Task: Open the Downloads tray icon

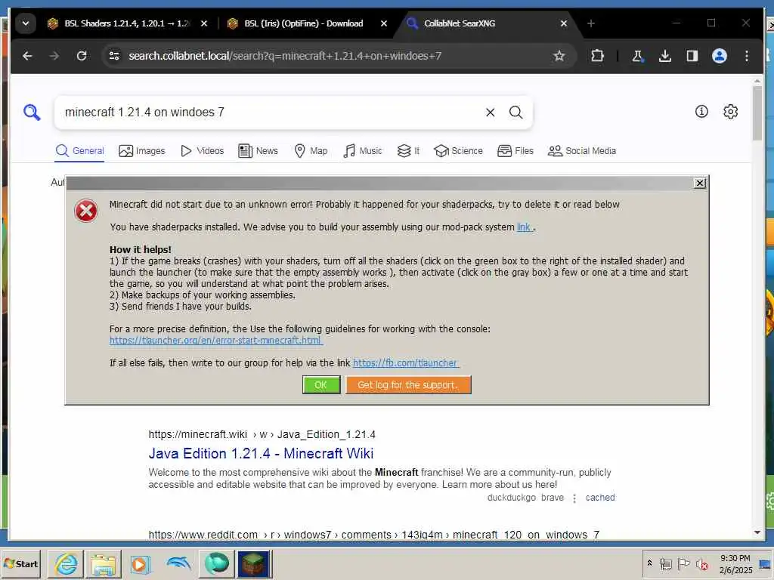Action: click(x=665, y=56)
